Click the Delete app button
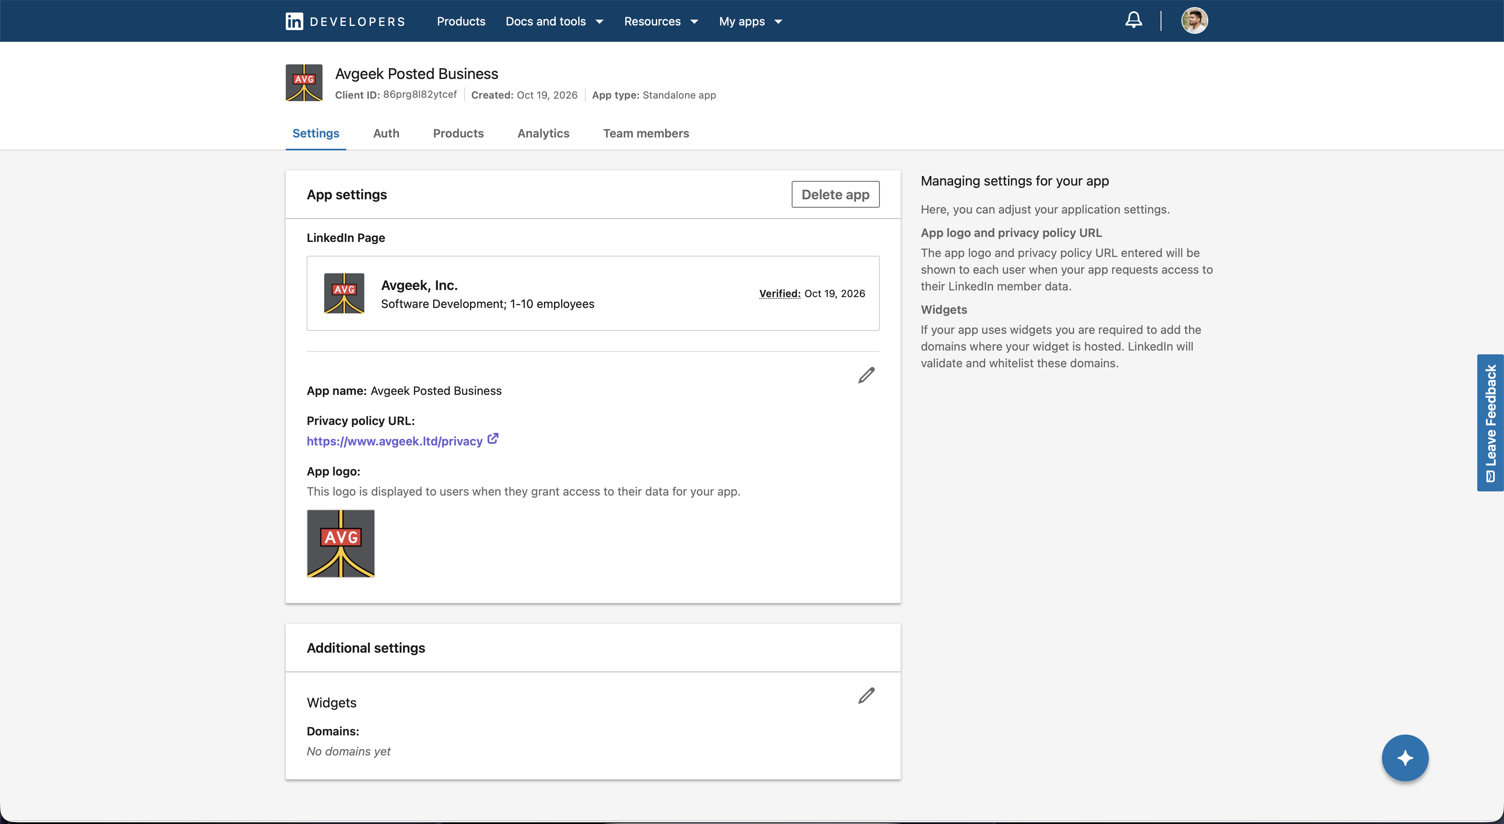The image size is (1504, 824). pyautogui.click(x=835, y=194)
